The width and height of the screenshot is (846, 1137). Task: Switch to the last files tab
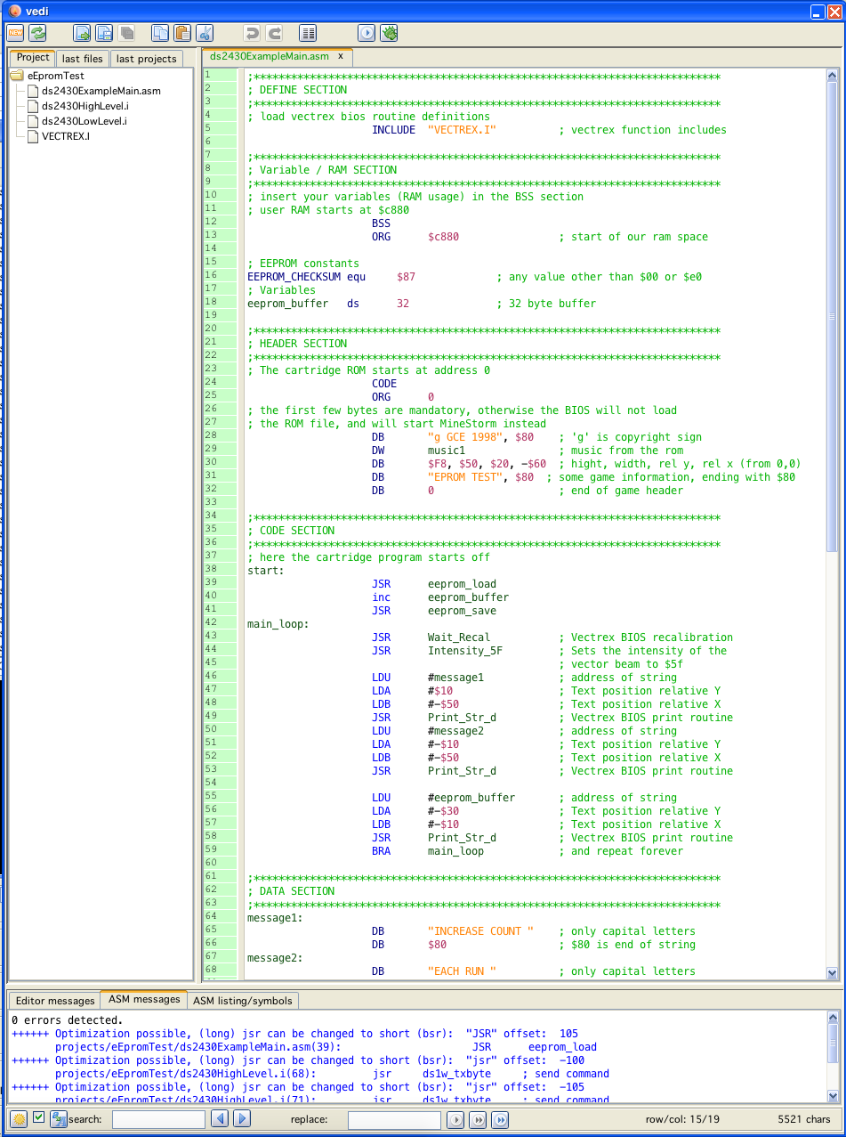coord(82,59)
